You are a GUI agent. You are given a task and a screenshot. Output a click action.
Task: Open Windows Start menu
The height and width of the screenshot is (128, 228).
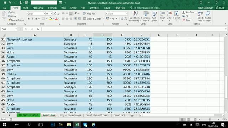click(x=5, y=125)
